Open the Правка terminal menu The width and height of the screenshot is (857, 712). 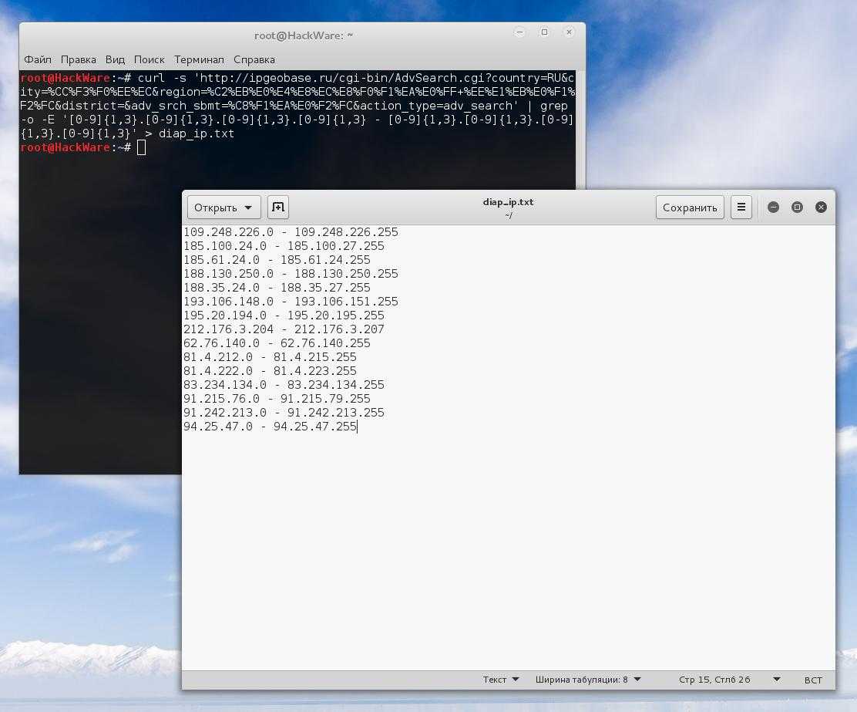point(79,59)
